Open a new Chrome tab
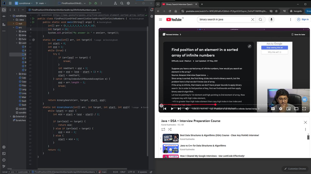This screenshot has width=311, height=174. (202, 4)
